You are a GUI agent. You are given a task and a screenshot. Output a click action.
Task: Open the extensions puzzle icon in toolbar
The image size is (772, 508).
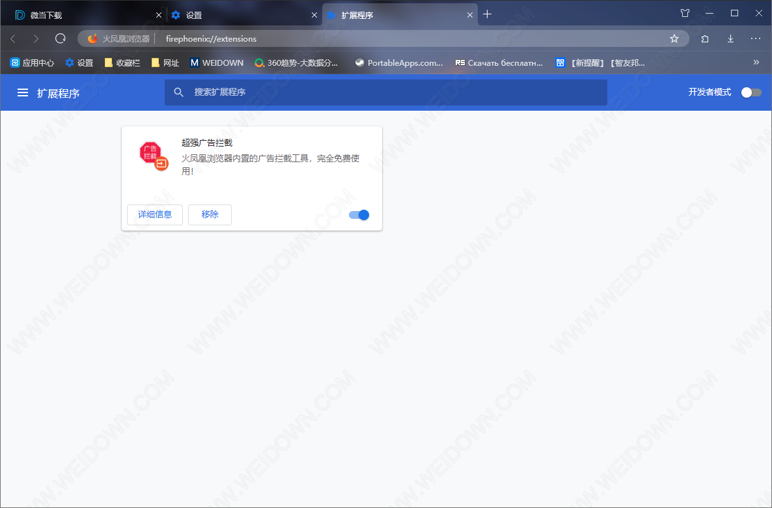click(705, 38)
